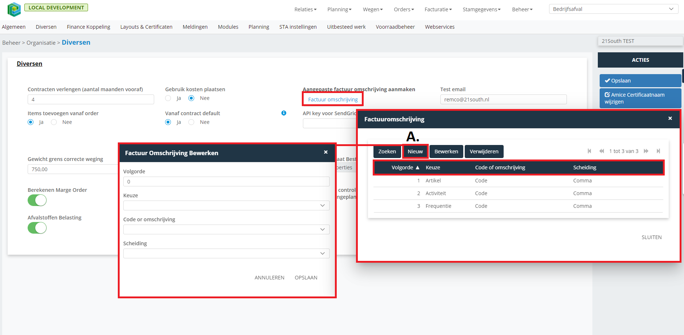The height and width of the screenshot is (335, 684).
Task: Toggle Afvalstoffen Belasting switch
Action: point(37,228)
